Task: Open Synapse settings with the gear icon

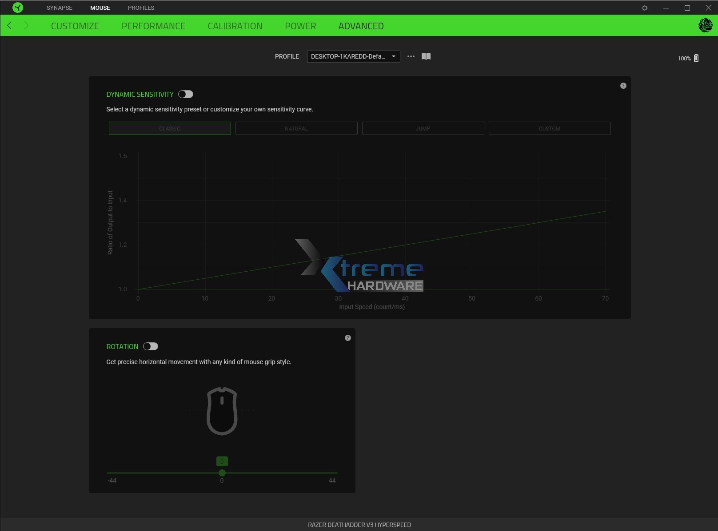Action: click(645, 8)
